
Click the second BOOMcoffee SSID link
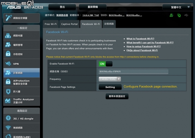(x=134, y=15)
